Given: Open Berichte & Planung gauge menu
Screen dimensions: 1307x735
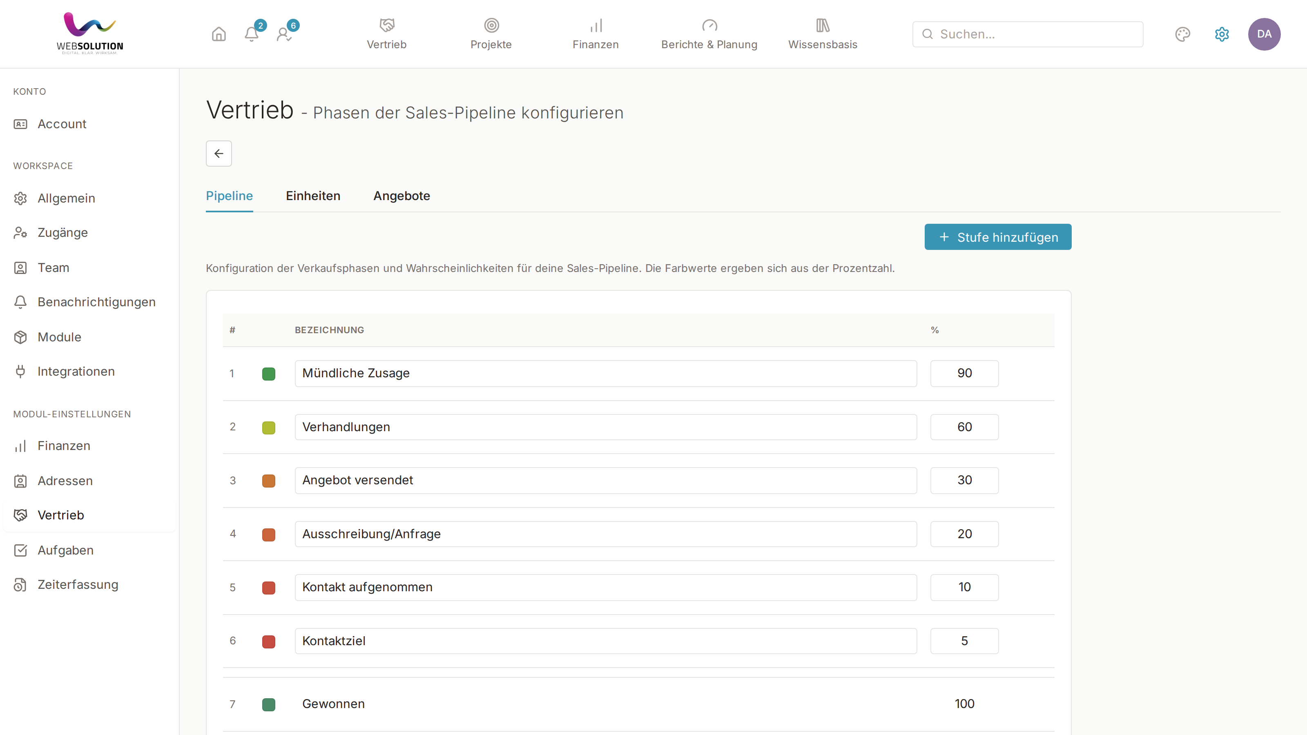Looking at the screenshot, I should (709, 34).
